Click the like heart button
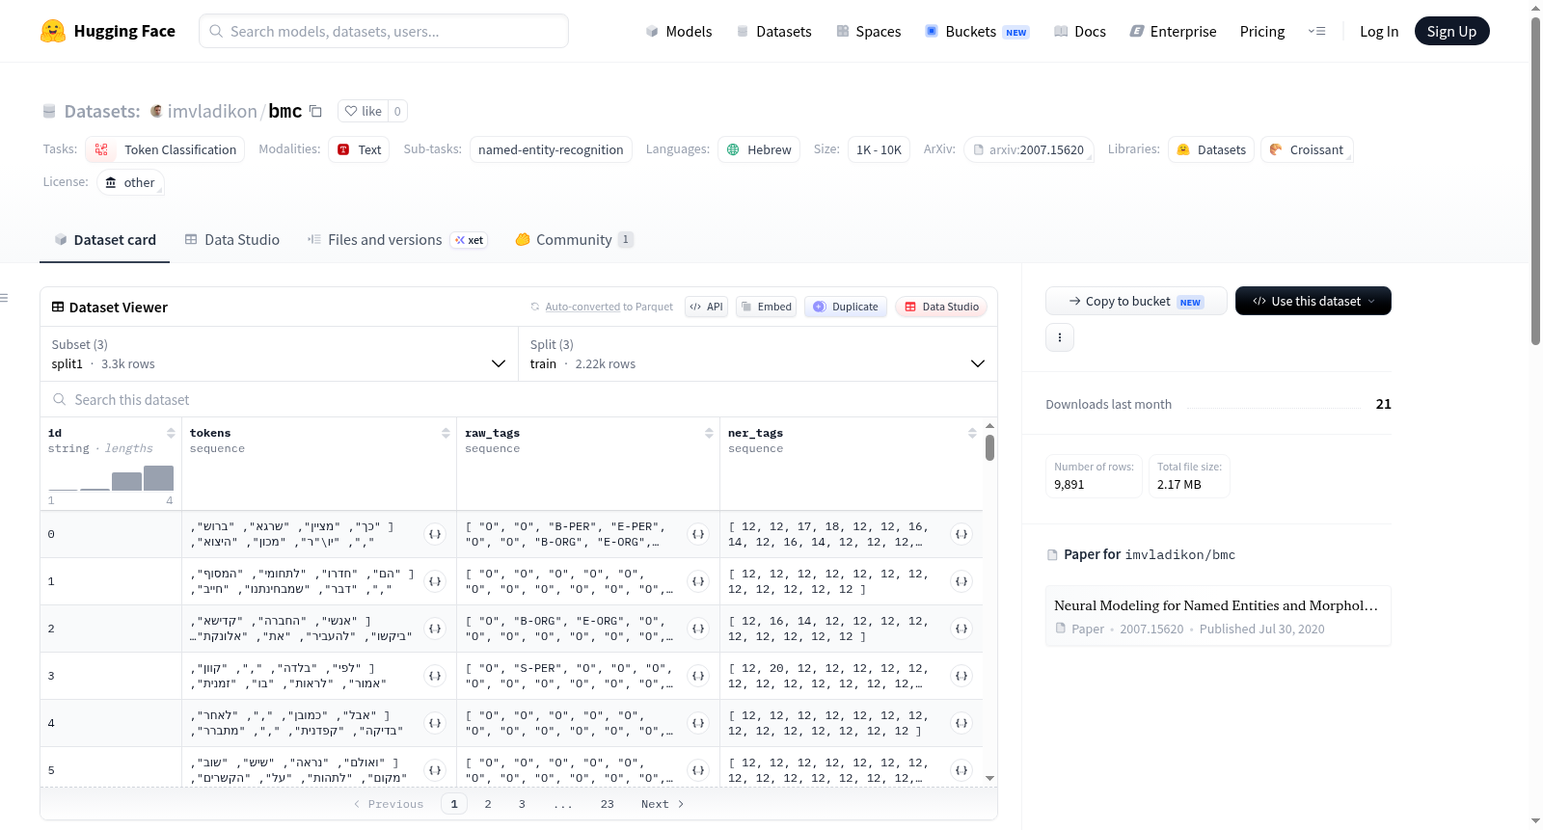The height and width of the screenshot is (830, 1543). [364, 111]
